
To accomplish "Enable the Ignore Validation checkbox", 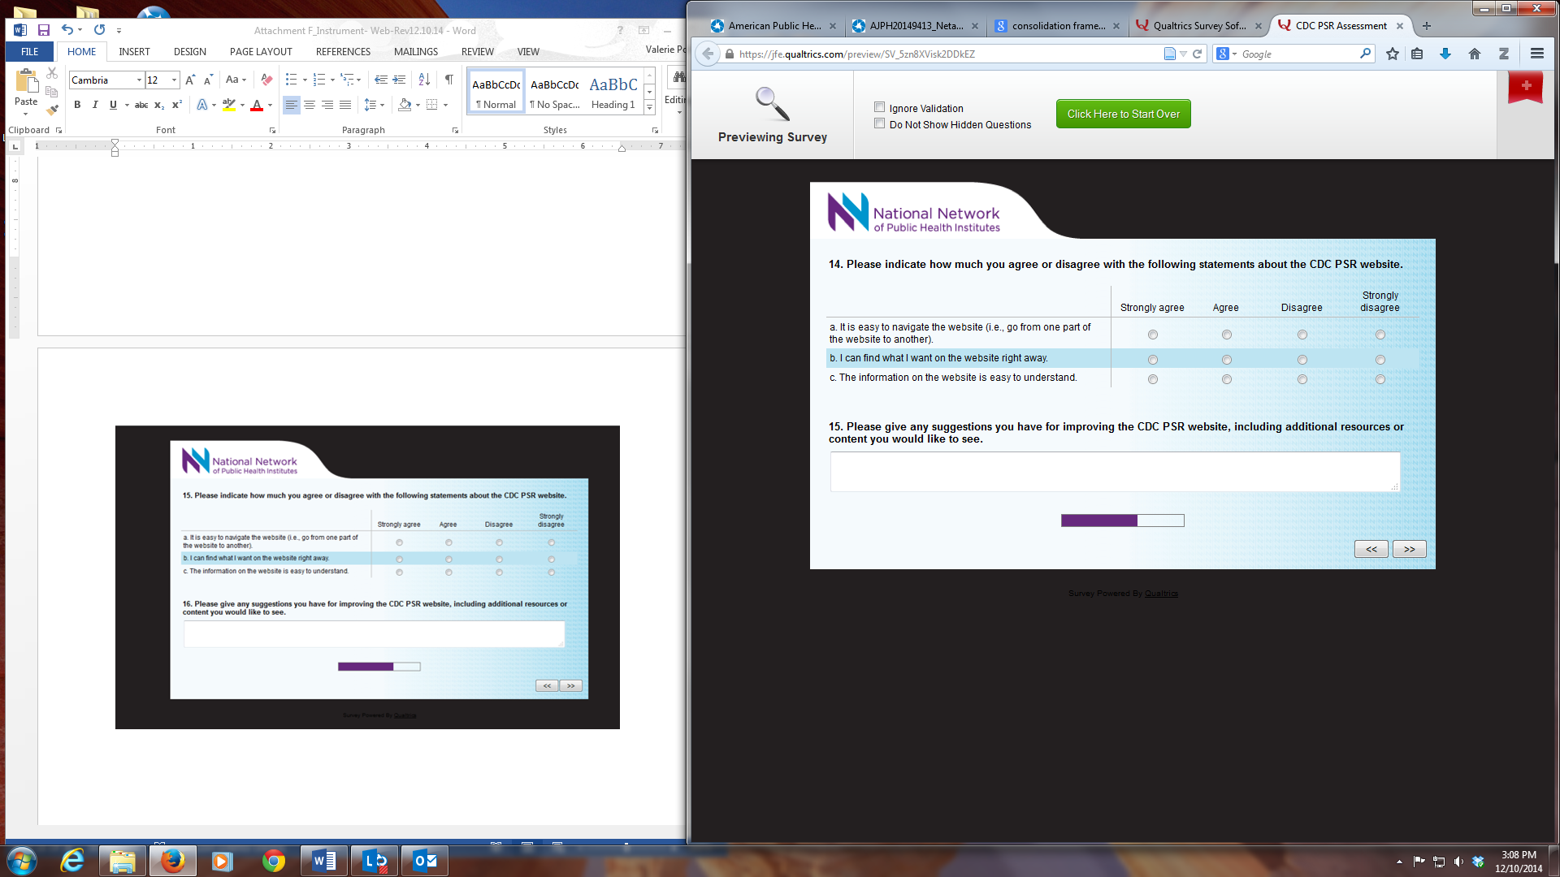I will (x=879, y=107).
